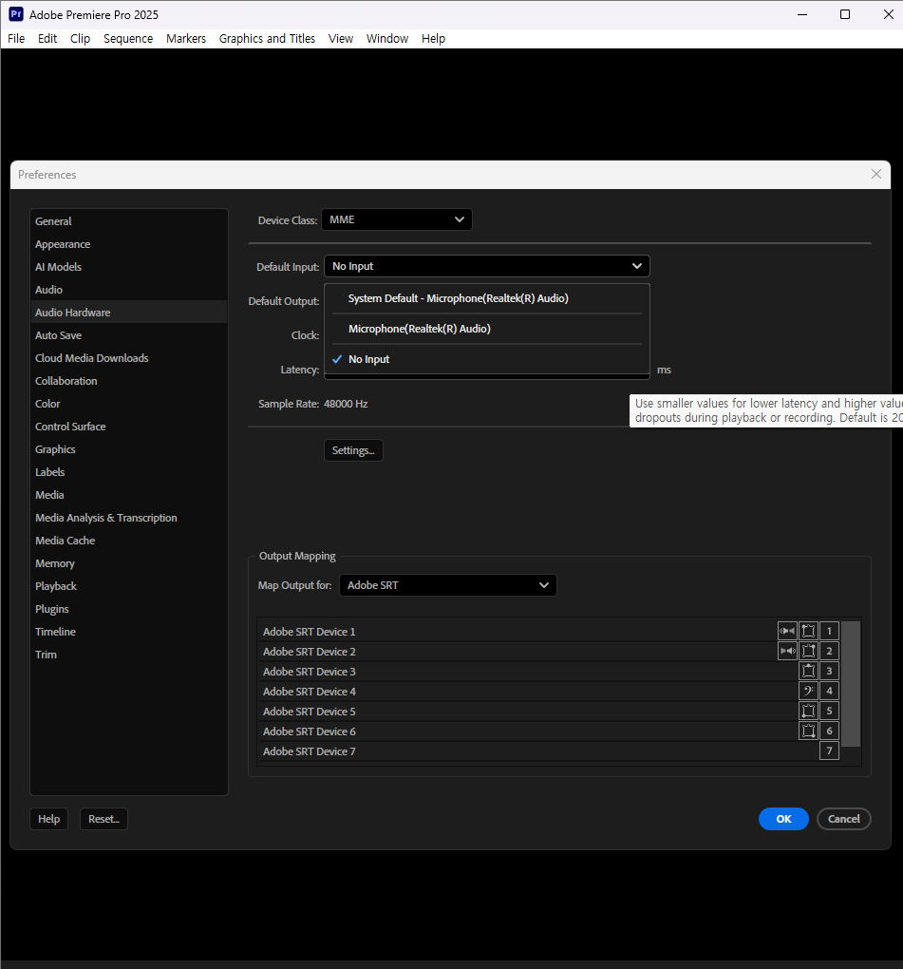Click channel number 2 box on Device 2
903x969 pixels.
point(830,651)
